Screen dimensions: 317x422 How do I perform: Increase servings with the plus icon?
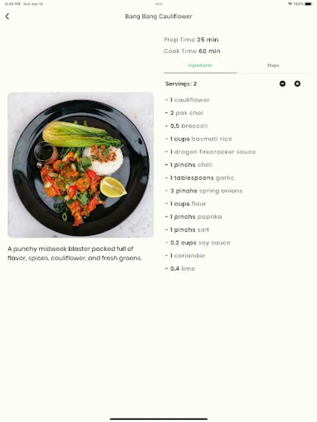click(297, 84)
